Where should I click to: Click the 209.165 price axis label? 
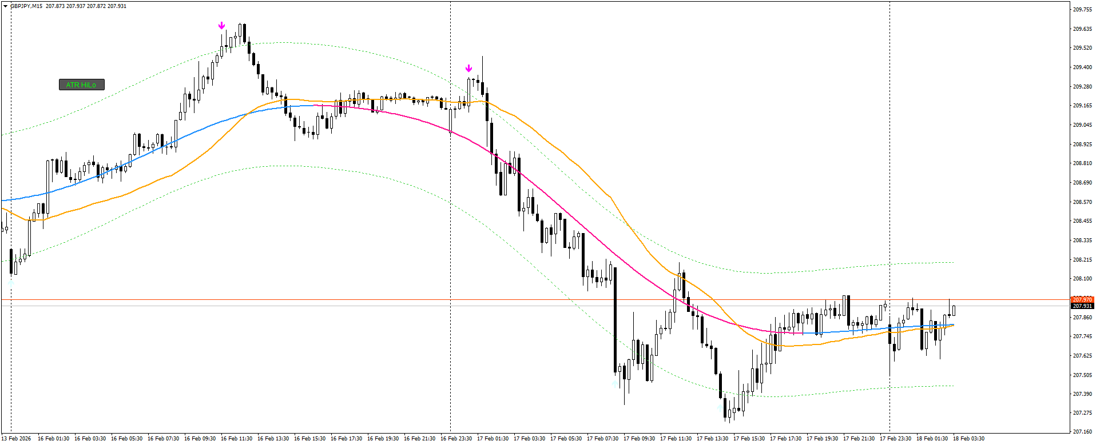[1082, 106]
